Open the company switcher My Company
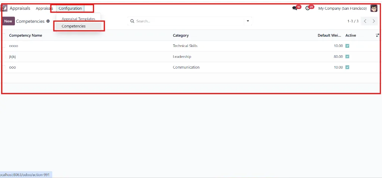 coord(342,8)
